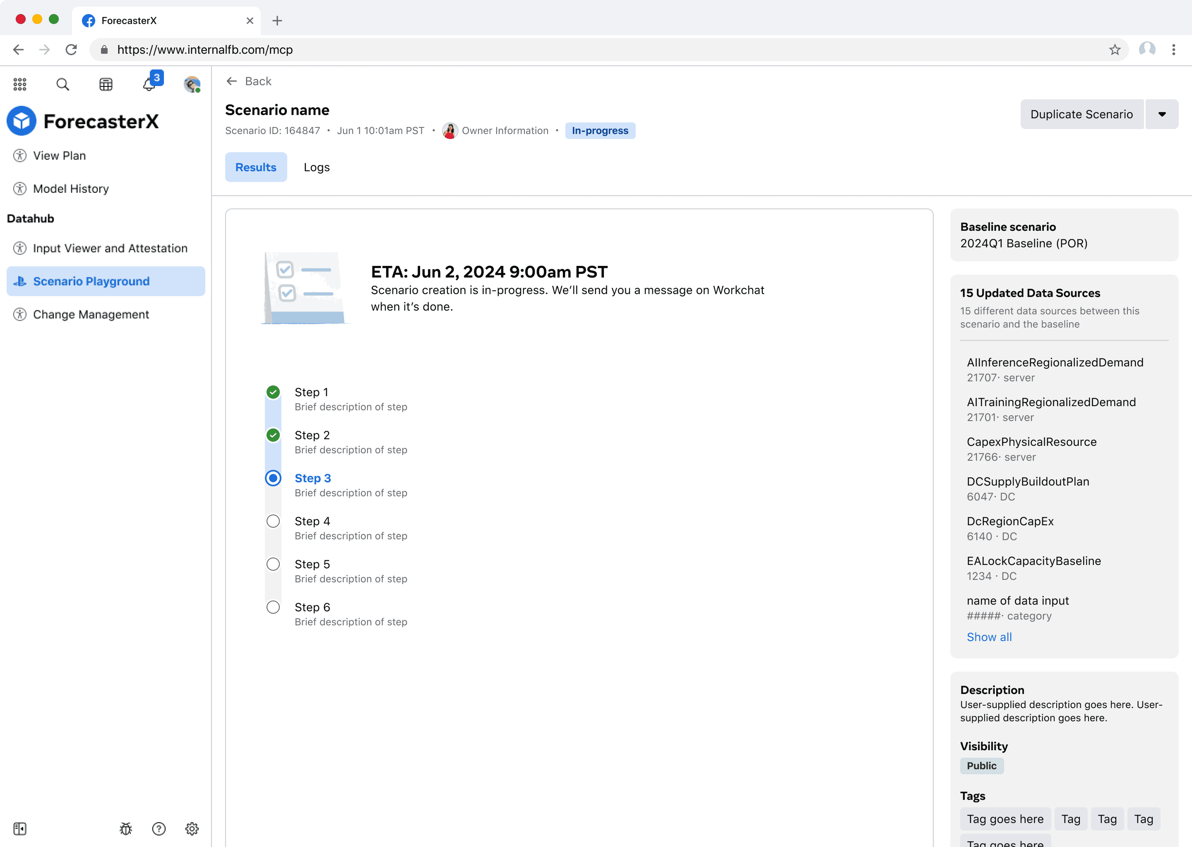
Task: Select the Step 2 completed checkmark
Action: (273, 435)
